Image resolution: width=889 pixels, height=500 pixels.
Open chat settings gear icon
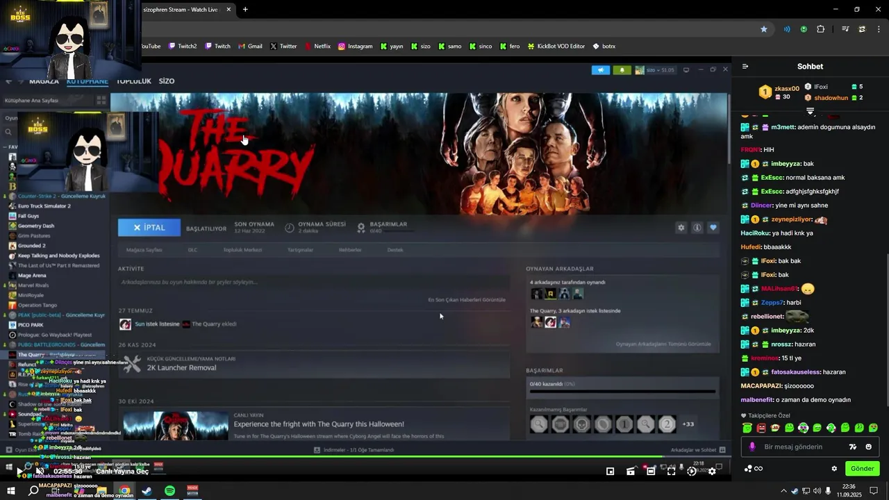point(834,468)
